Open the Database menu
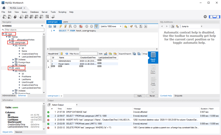This screenshot has height=135, width=221. point(34,12)
